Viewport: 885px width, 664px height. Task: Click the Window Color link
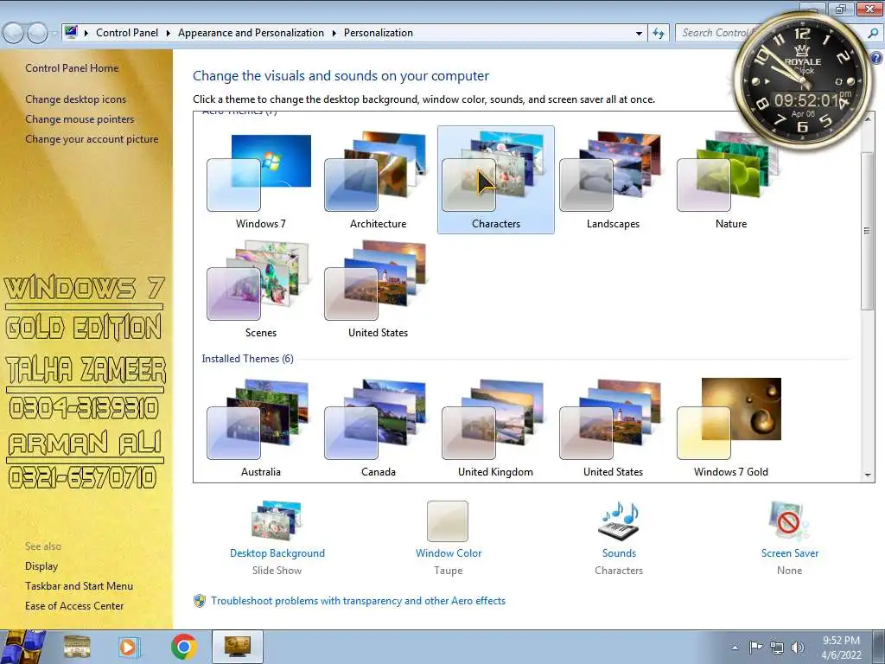449,553
